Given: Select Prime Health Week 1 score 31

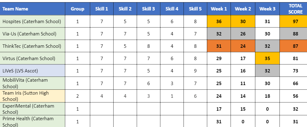Looking at the screenshot, I should click(x=219, y=121).
